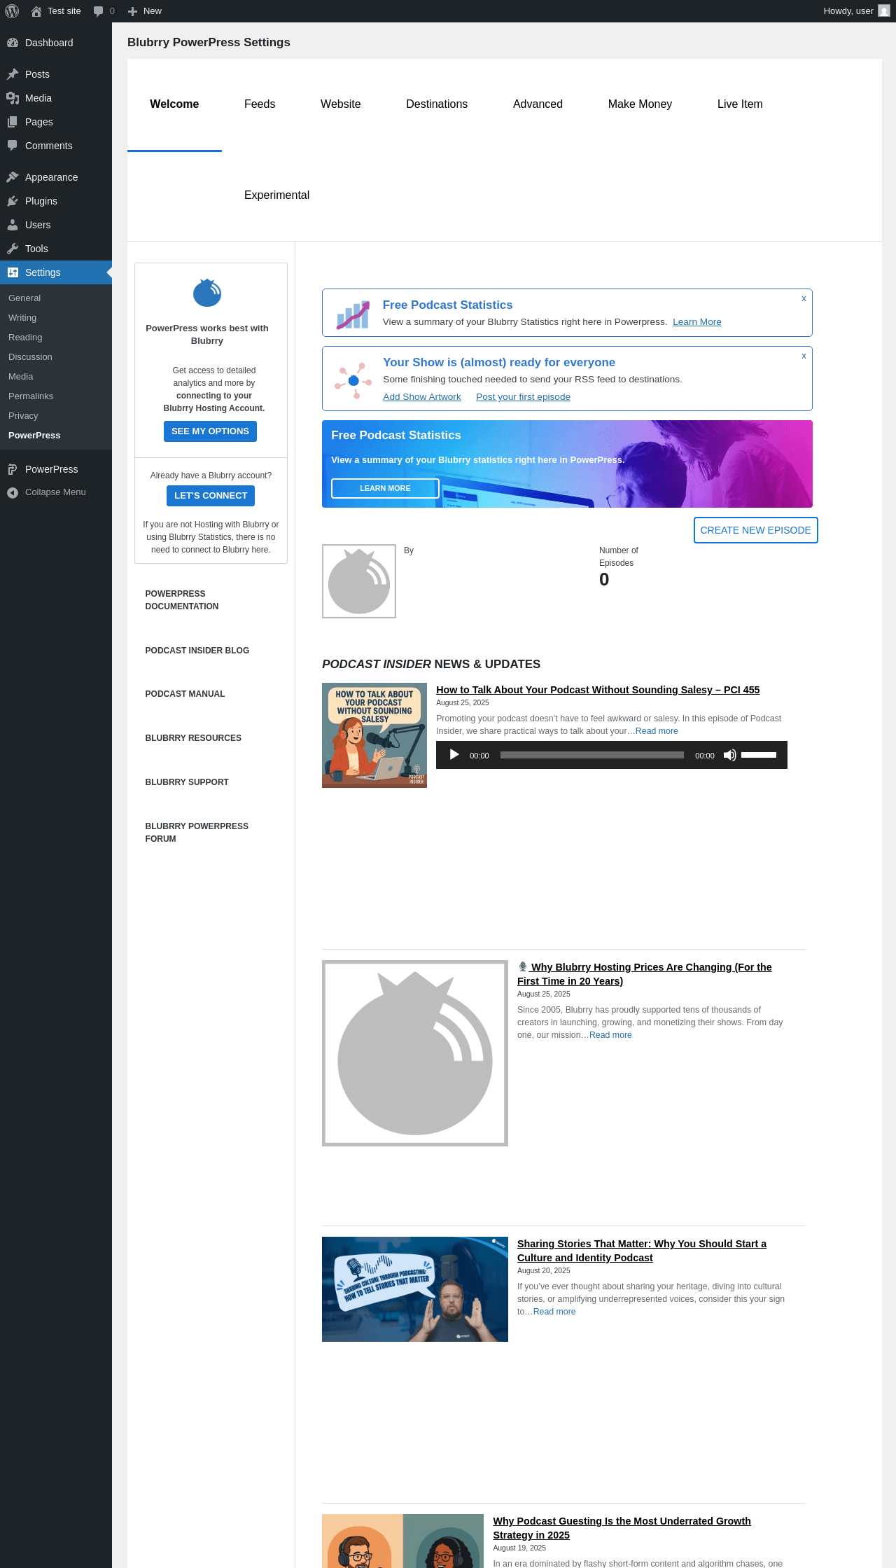Viewport: 896px width, 1568px height.
Task: Switch to the Experimental tab
Action: click(x=276, y=195)
